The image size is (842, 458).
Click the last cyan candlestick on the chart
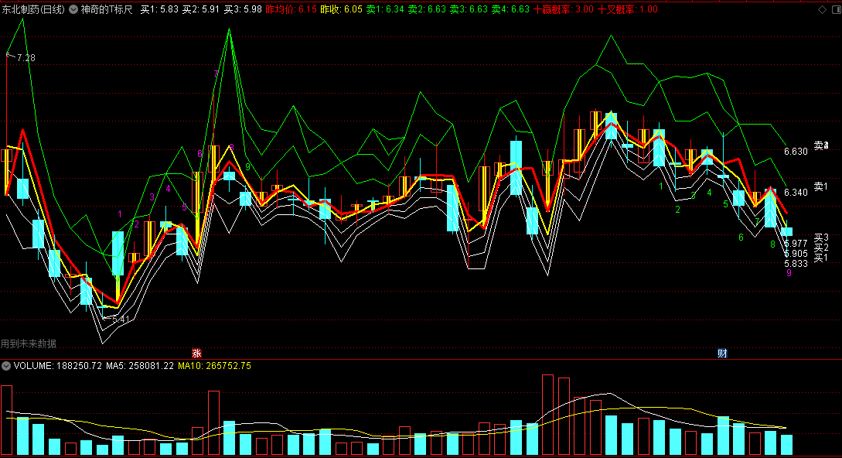pyautogui.click(x=786, y=231)
